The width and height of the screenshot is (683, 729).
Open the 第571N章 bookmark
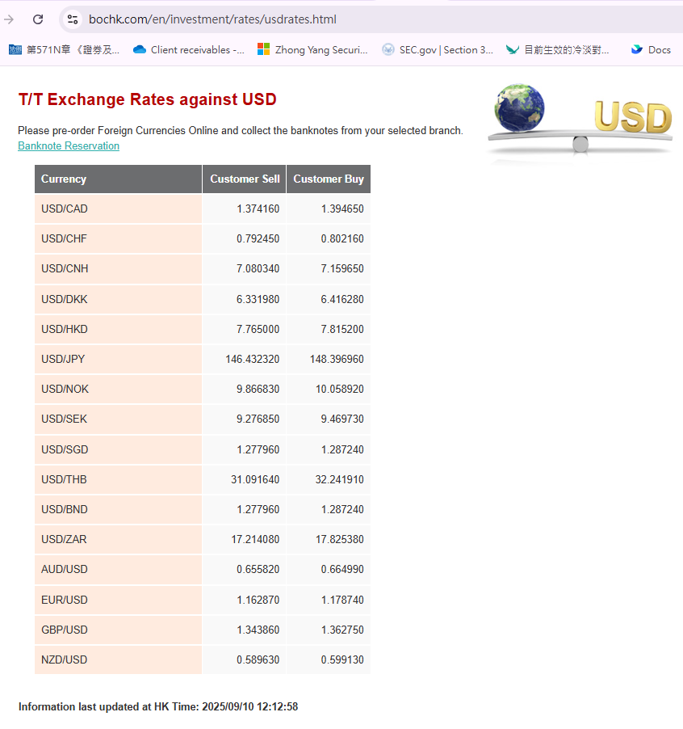[65, 49]
